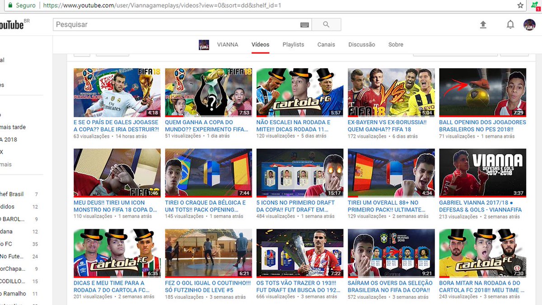The height and width of the screenshot is (305, 542).
Task: Click '484 visualizações • 1 semana atrás' text
Action: tap(295, 216)
